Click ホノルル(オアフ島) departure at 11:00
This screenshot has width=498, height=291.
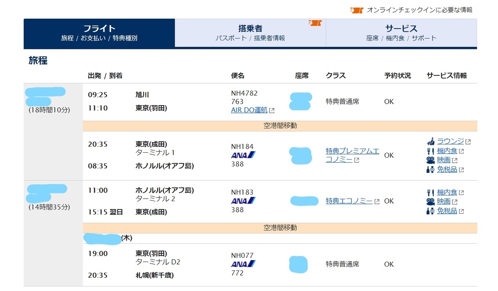(165, 190)
